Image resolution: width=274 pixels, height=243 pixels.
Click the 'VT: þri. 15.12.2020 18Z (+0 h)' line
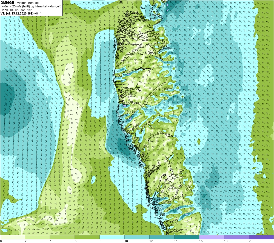pos(21,13)
